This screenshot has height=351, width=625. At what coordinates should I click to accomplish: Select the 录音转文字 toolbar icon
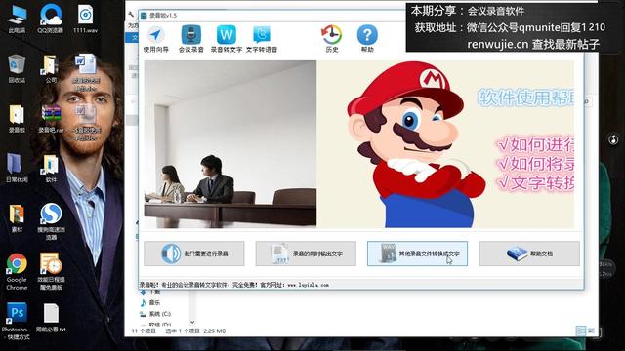pyautogui.click(x=227, y=39)
